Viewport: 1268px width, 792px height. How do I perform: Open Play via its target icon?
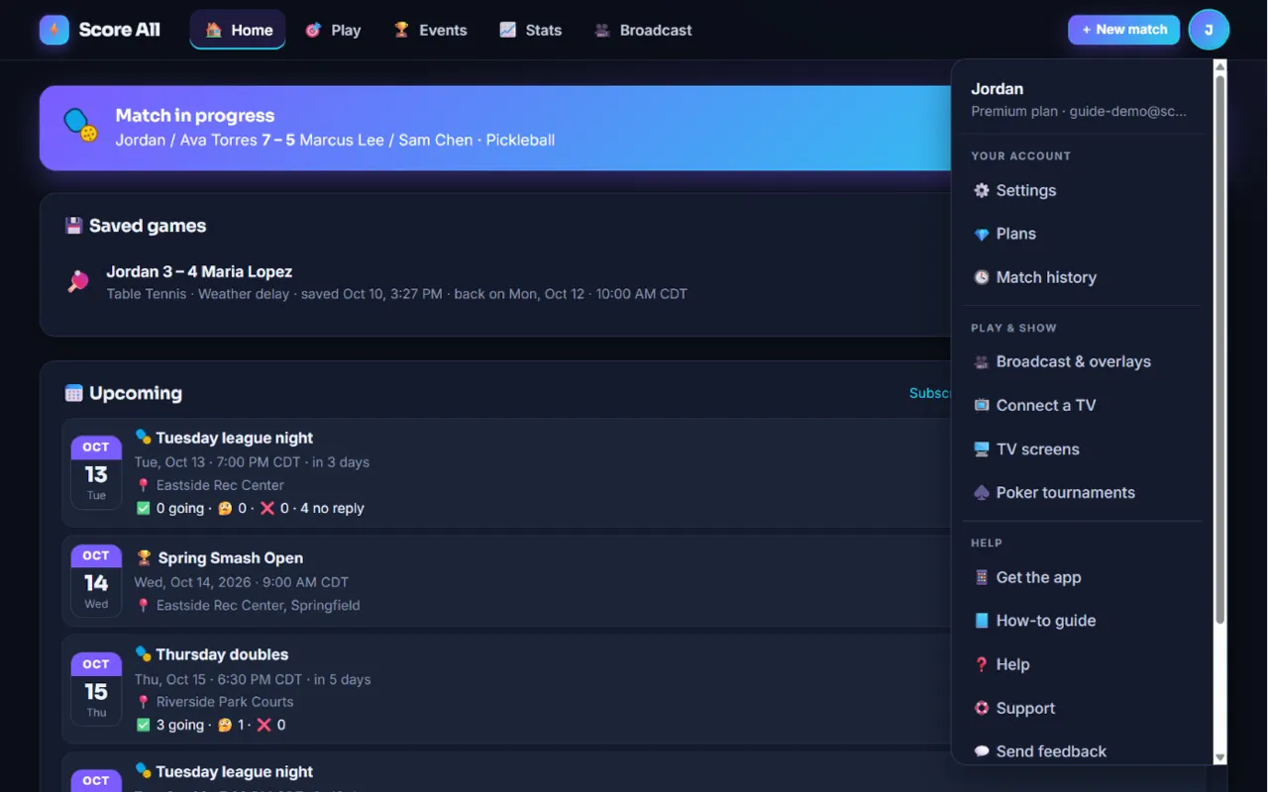point(313,30)
